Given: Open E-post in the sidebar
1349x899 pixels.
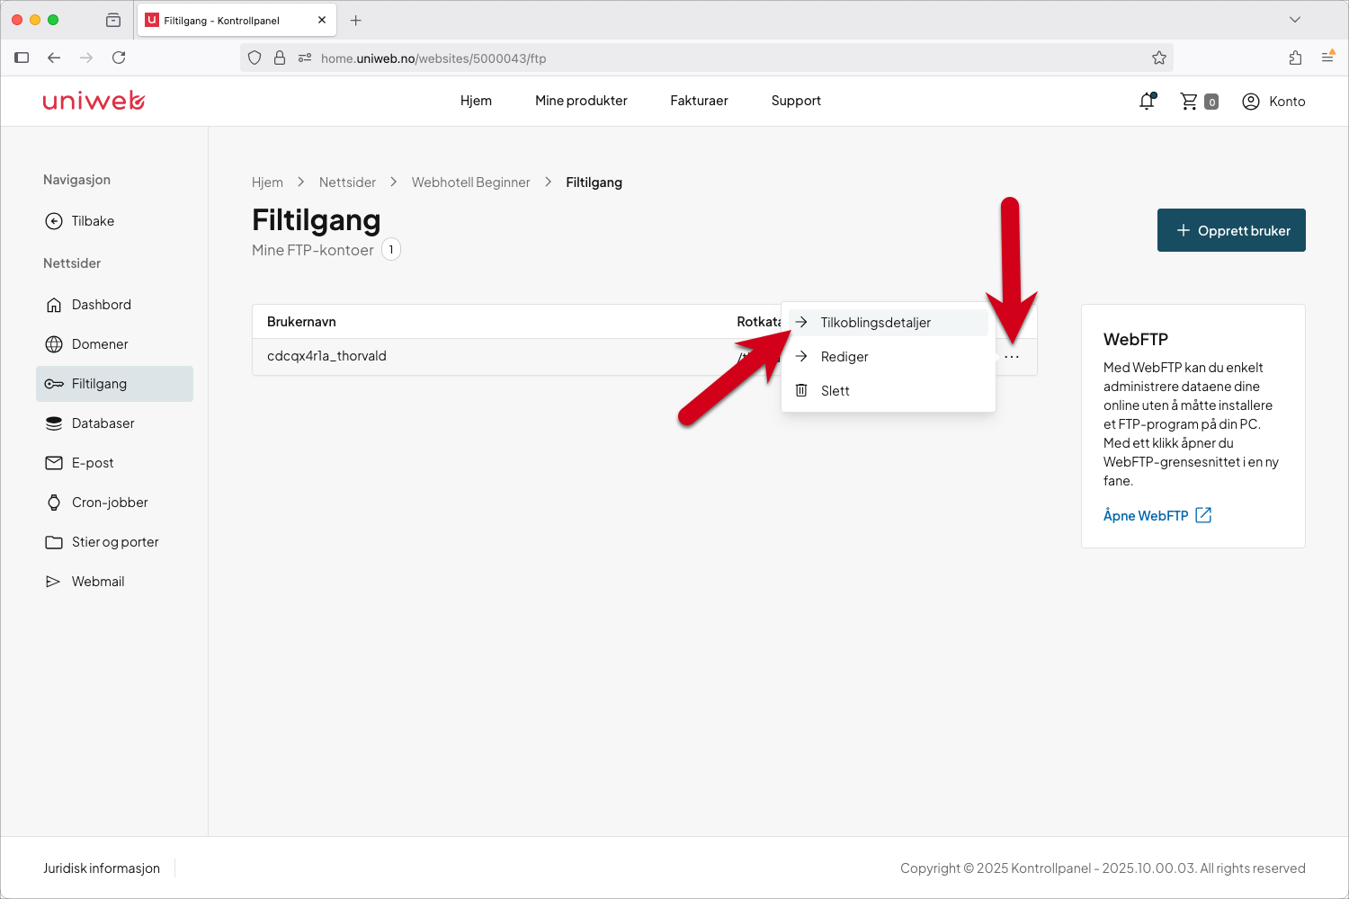Looking at the screenshot, I should coord(114,463).
